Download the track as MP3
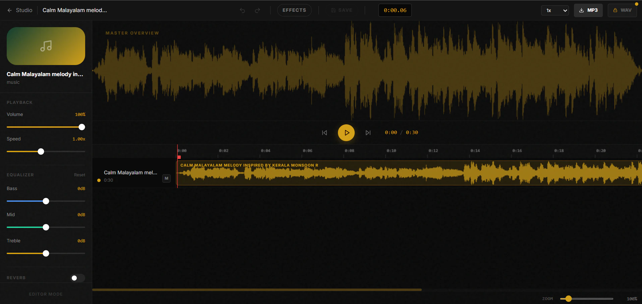Screen dimensions: 642x304 [x=588, y=10]
